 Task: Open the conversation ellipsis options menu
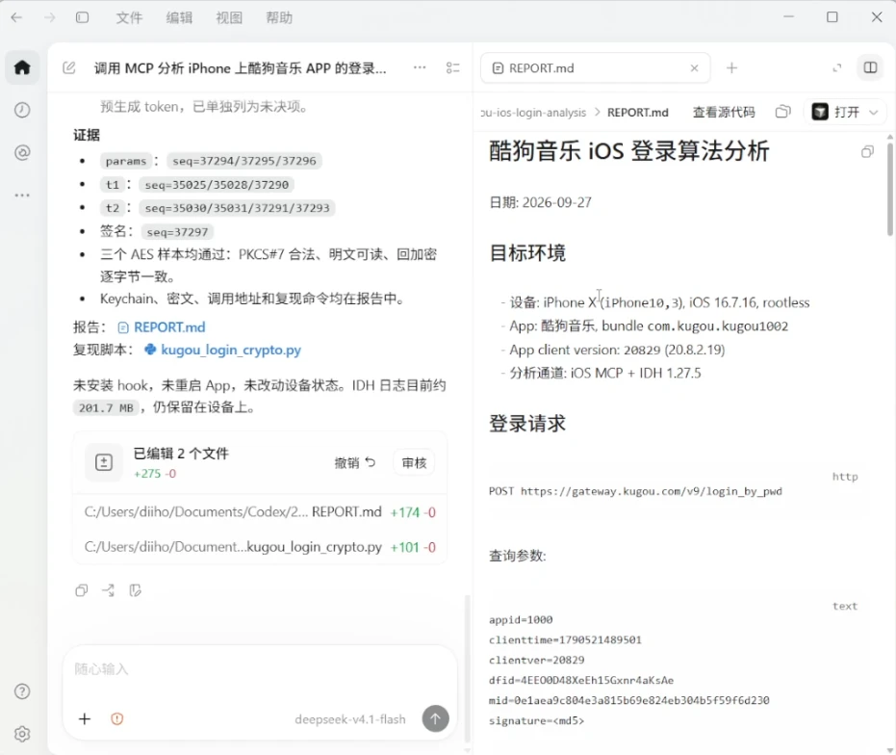[420, 67]
